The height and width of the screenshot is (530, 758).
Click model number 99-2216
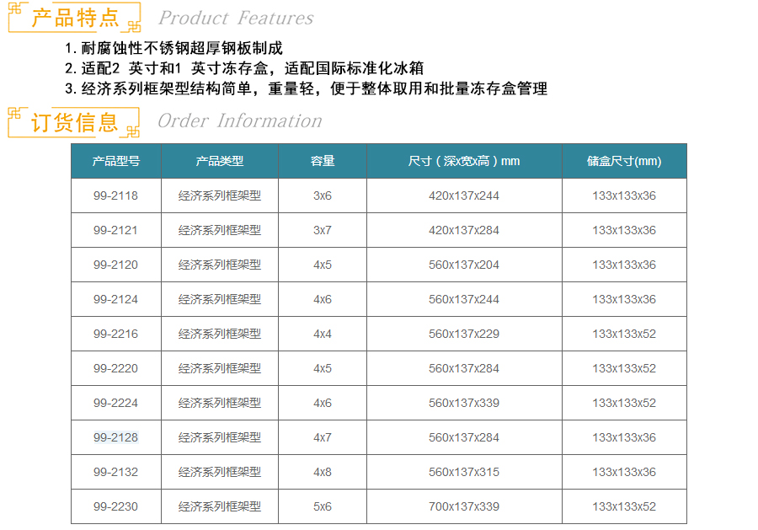click(116, 334)
